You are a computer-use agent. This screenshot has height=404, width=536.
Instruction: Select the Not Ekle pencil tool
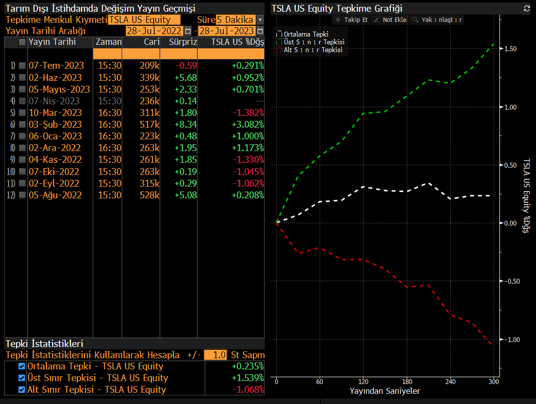pyautogui.click(x=390, y=20)
